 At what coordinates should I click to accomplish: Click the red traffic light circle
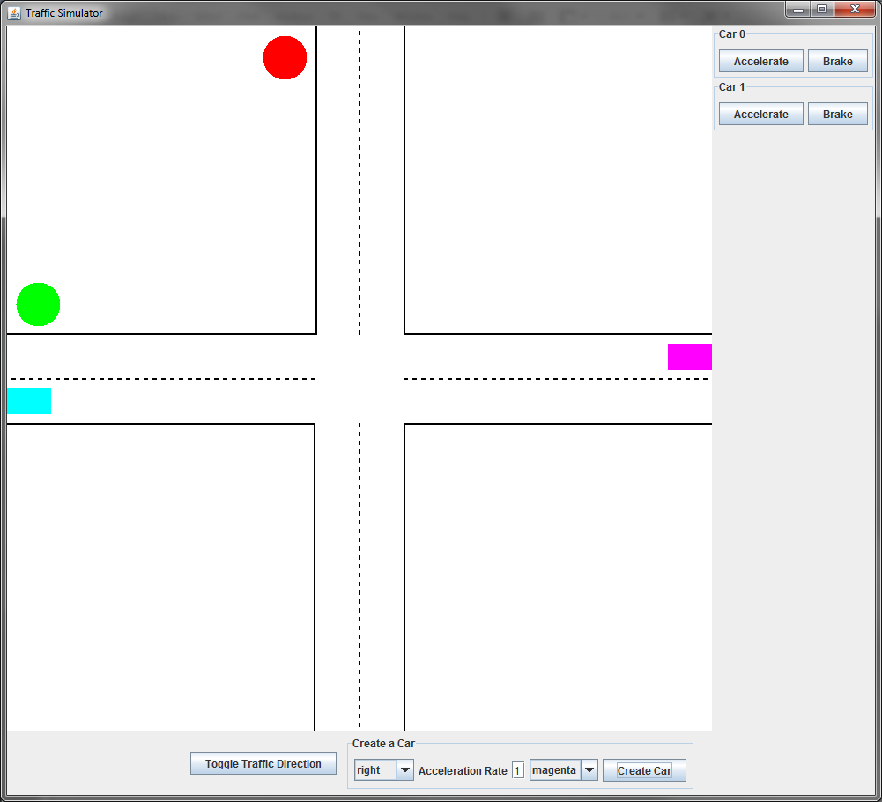[285, 58]
